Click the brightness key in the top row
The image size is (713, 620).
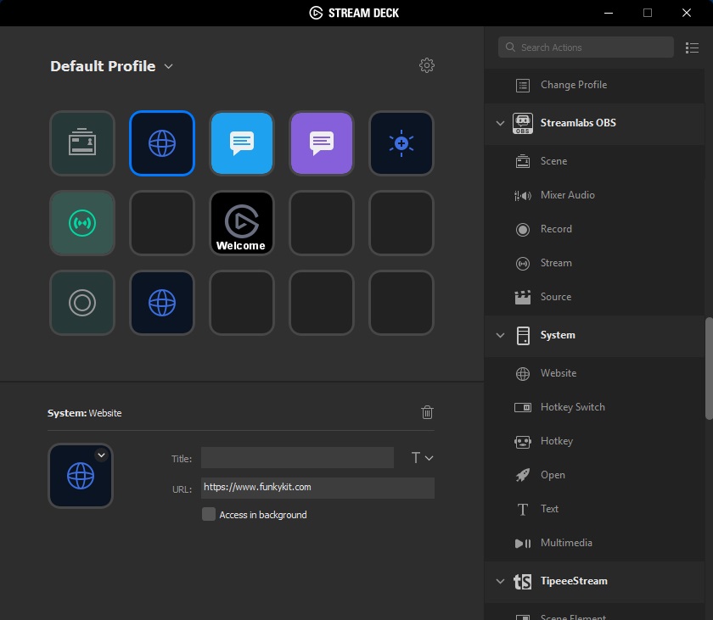[401, 143]
